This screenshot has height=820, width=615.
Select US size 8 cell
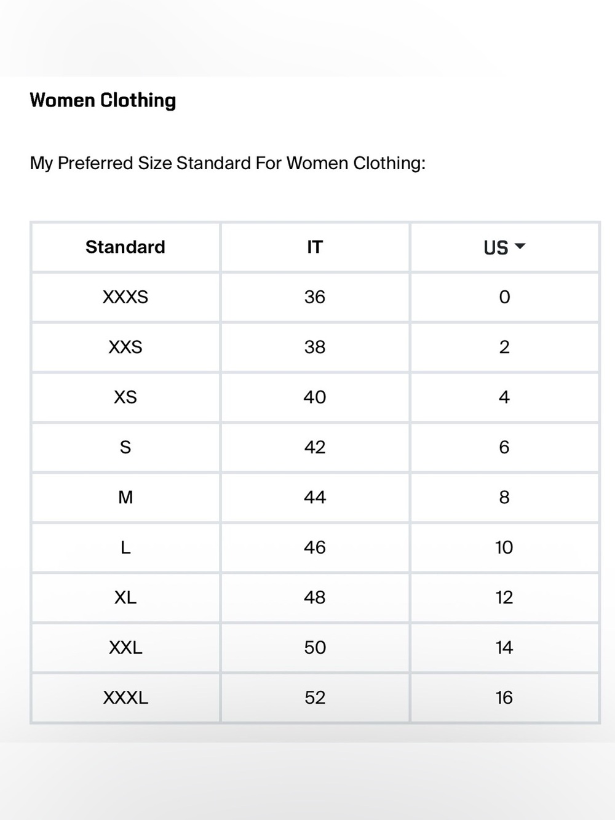tap(504, 498)
